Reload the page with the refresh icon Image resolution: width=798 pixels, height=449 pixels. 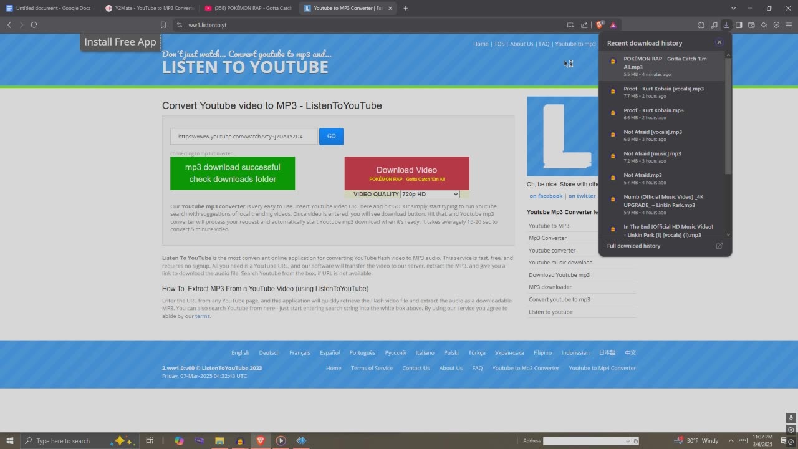point(34,25)
